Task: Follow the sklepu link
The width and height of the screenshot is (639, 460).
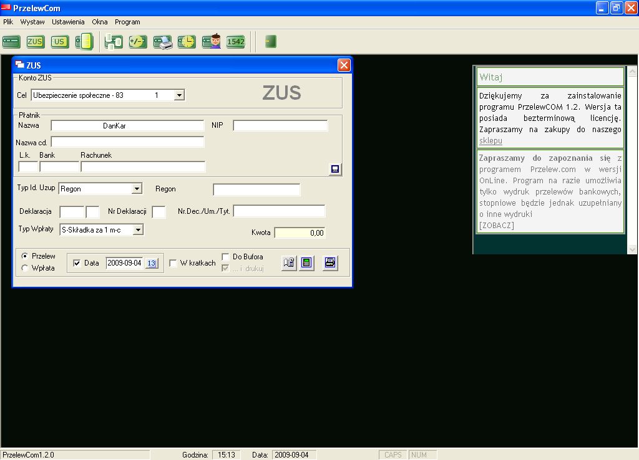Action: (490, 141)
